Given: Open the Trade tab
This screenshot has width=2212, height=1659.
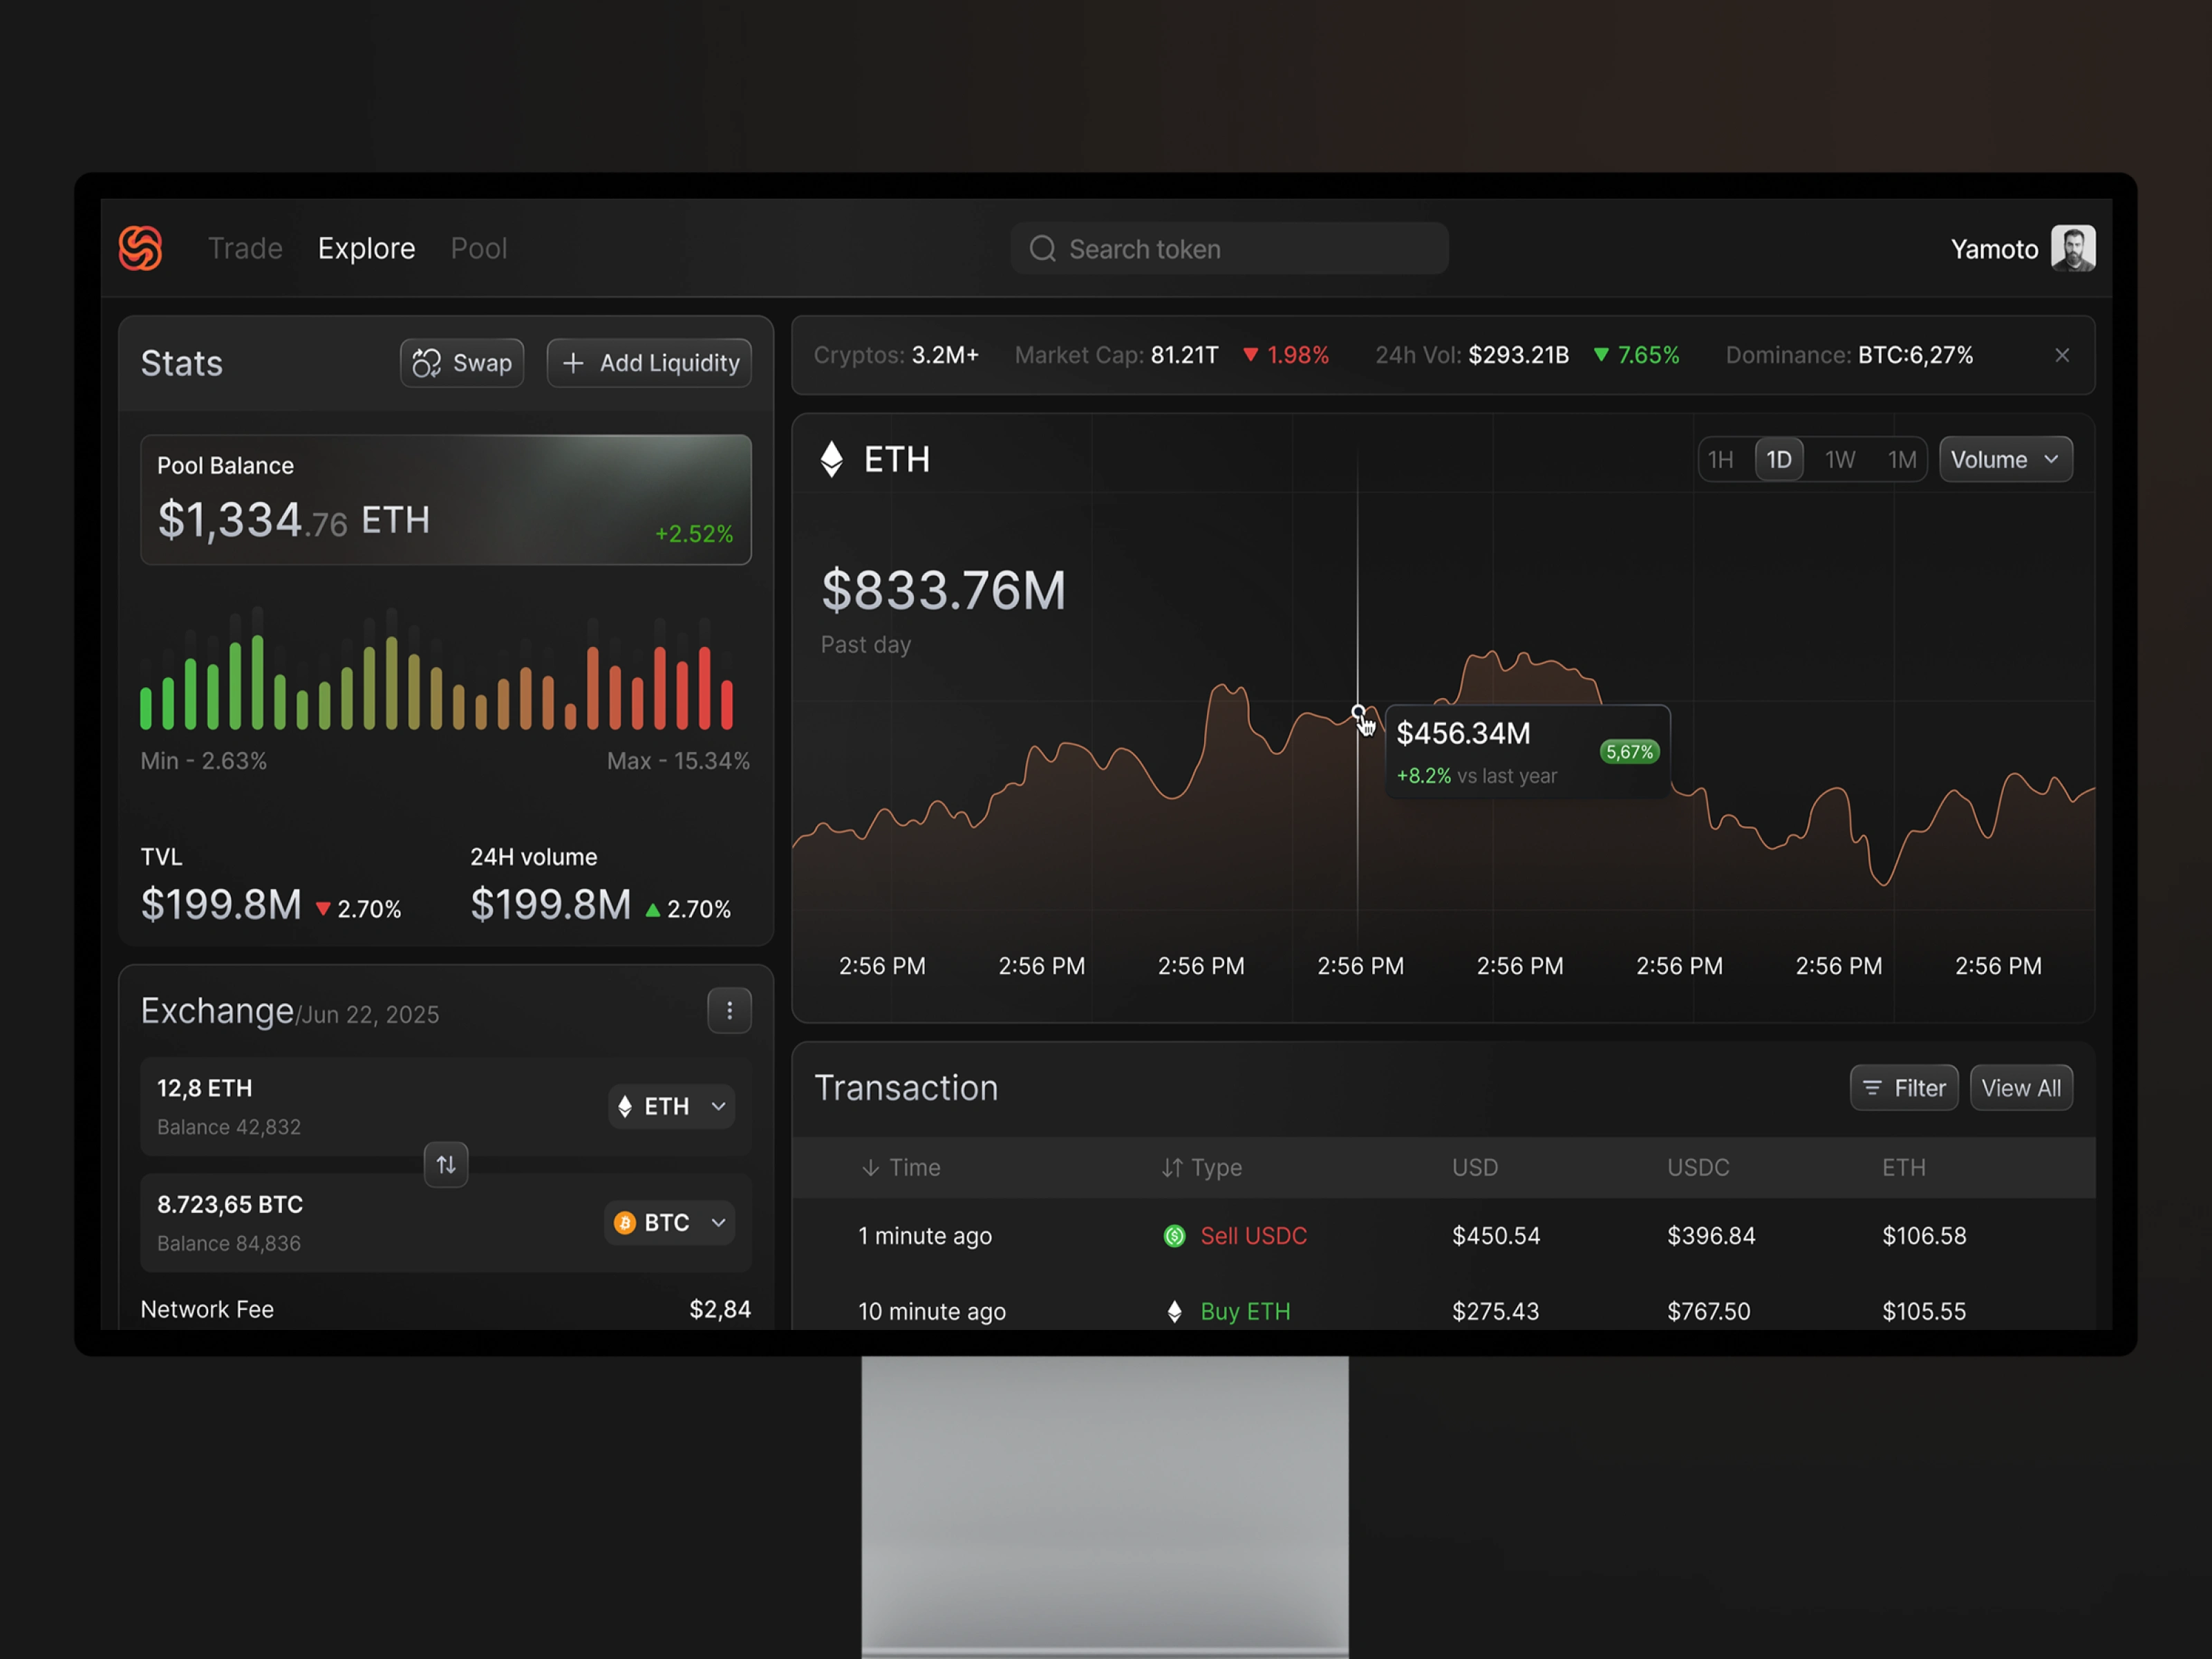Looking at the screenshot, I should tap(245, 248).
